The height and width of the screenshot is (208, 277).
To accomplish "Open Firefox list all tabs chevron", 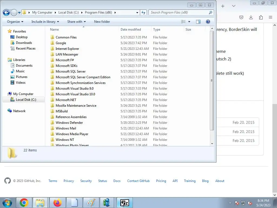I will 233,6.
